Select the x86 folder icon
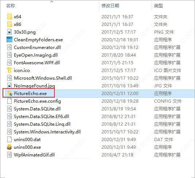 (9, 24)
